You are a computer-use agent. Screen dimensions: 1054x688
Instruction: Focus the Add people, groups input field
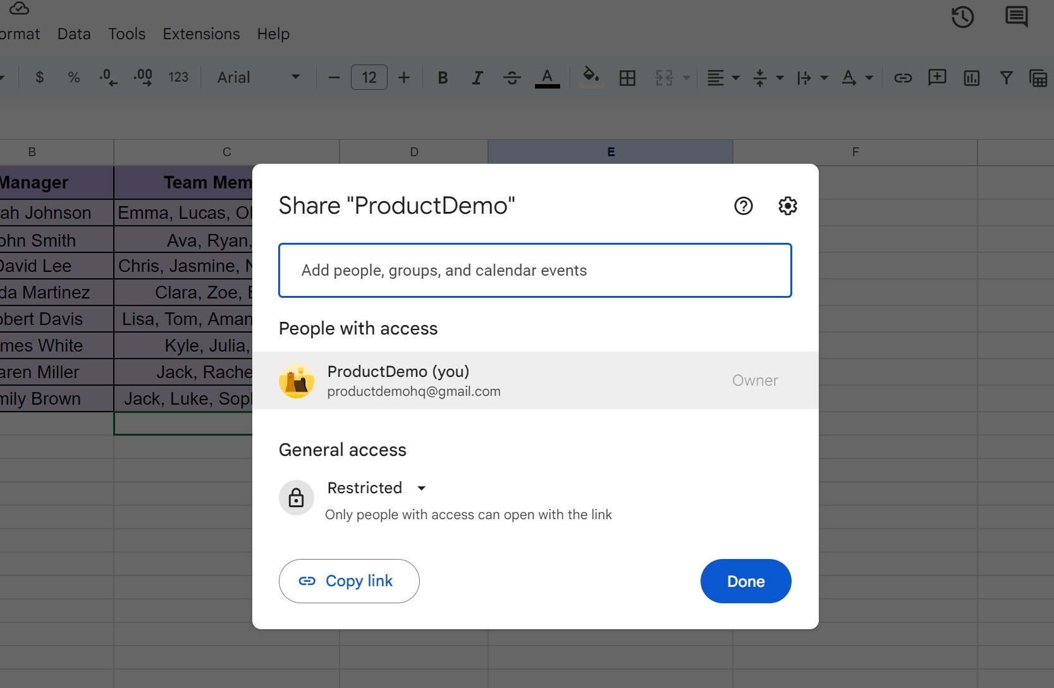click(x=535, y=270)
